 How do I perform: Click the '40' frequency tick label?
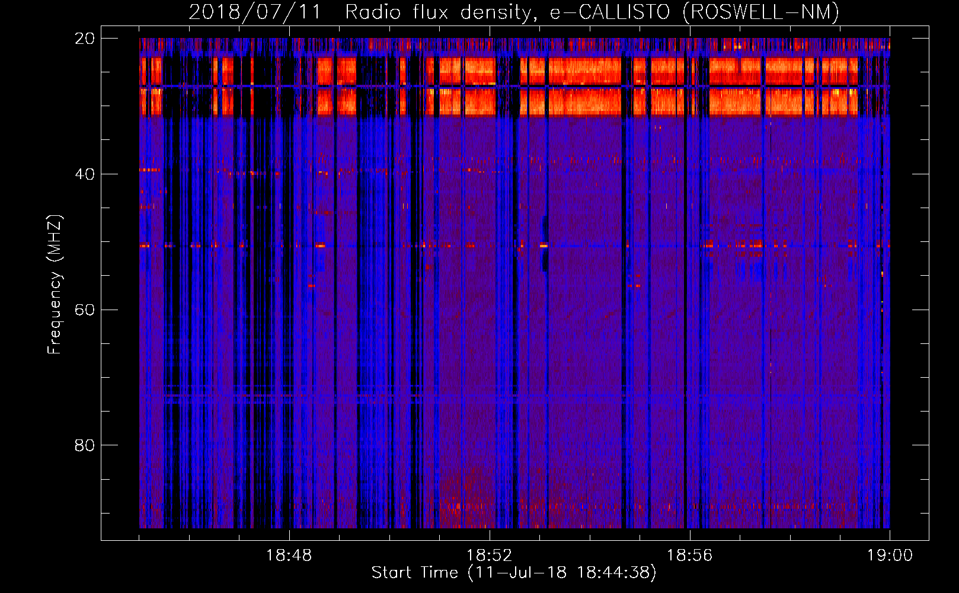[x=84, y=174]
